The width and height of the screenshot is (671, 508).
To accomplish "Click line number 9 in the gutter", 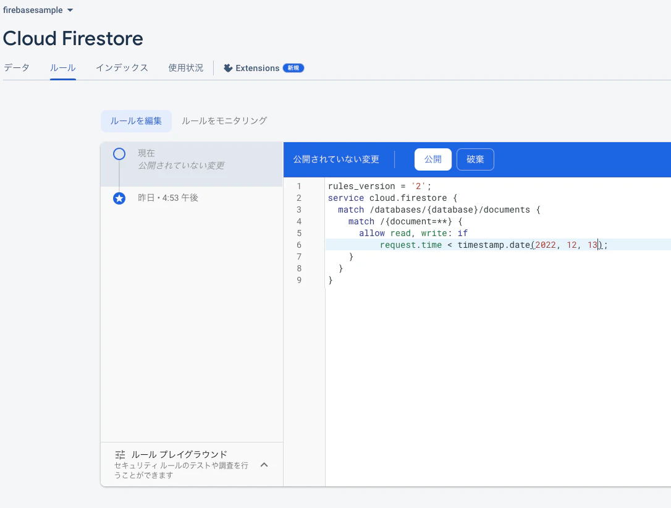I will [x=299, y=280].
